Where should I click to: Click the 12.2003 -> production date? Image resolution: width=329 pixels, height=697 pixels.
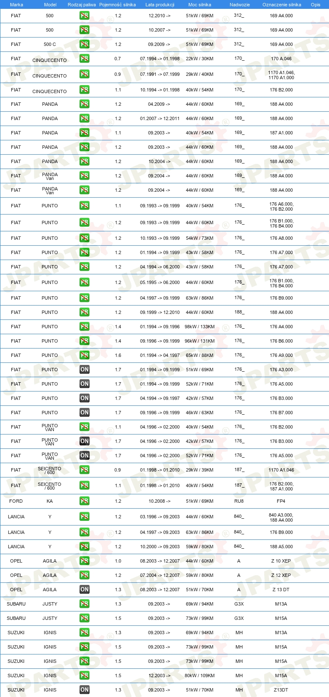click(159, 676)
